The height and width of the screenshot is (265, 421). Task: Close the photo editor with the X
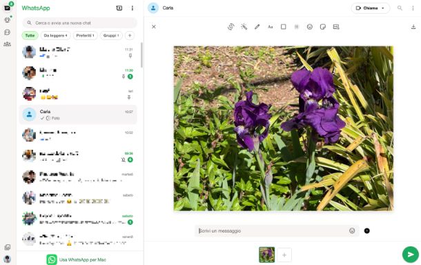click(154, 27)
